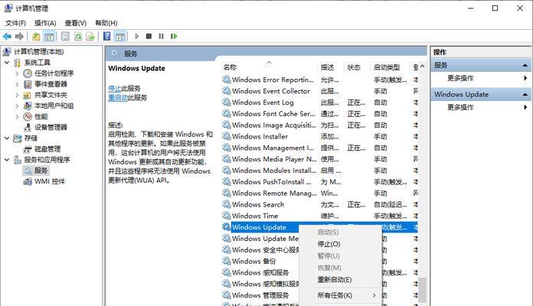The height and width of the screenshot is (306, 533).
Task: Collapse the 服务 section in 操作 pane
Action: coord(525,65)
